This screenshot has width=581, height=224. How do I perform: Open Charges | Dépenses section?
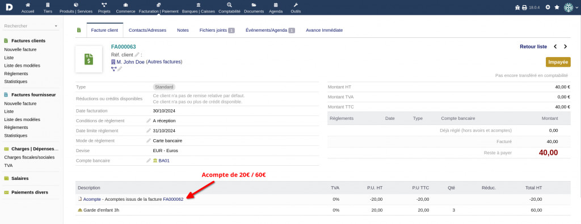pyautogui.click(x=35, y=149)
